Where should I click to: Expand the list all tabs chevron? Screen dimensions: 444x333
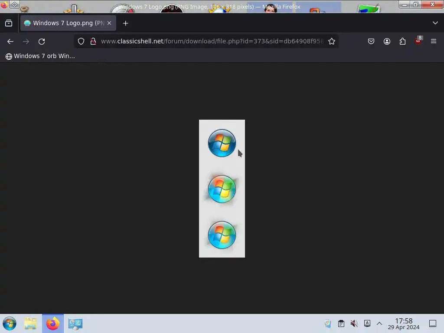point(435,23)
